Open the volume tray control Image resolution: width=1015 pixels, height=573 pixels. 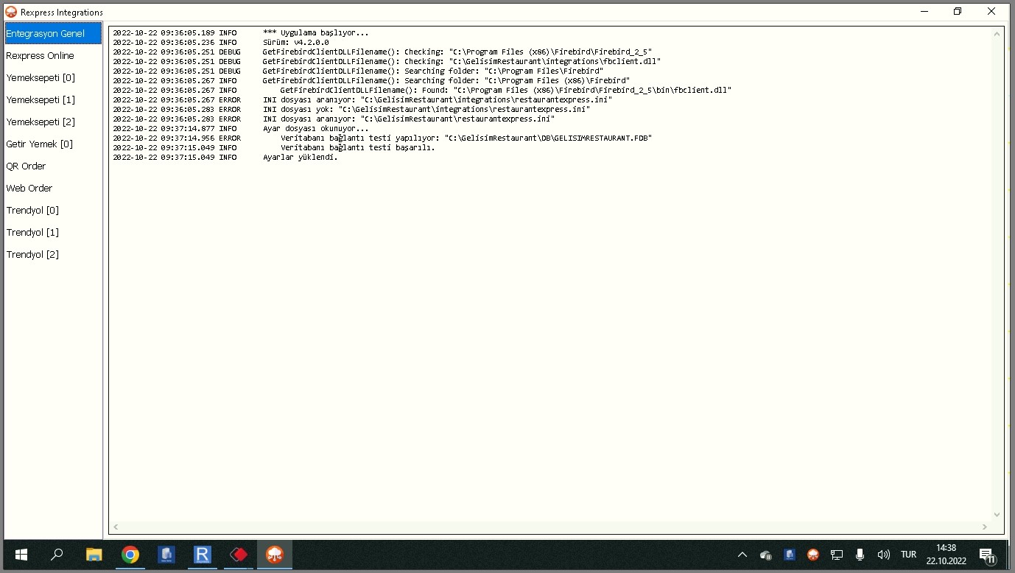tap(883, 555)
